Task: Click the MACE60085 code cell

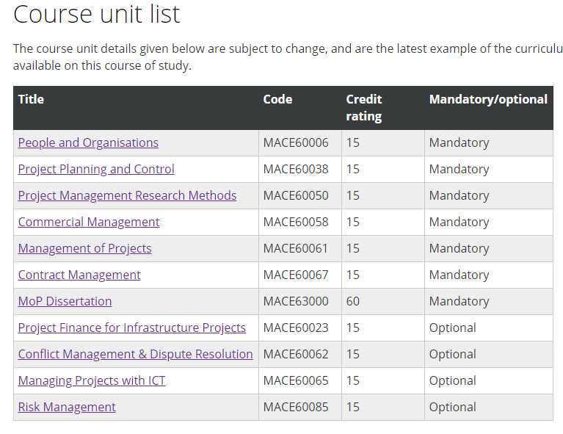Action: pyautogui.click(x=296, y=407)
